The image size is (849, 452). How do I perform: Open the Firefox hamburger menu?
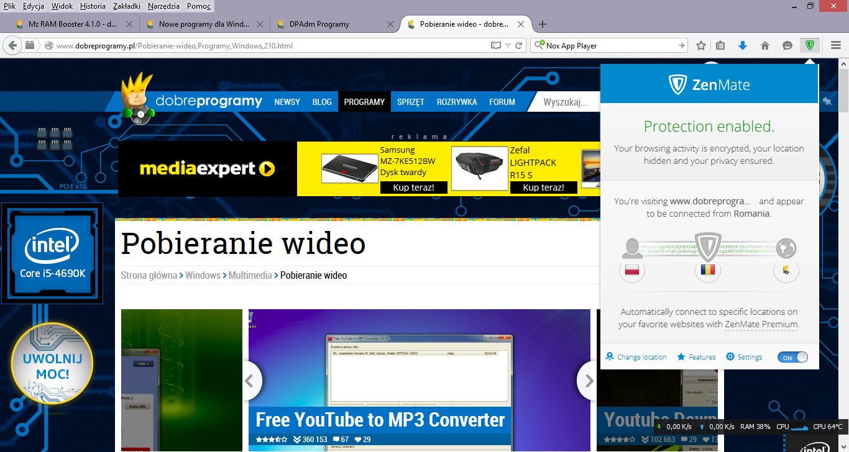coord(836,45)
